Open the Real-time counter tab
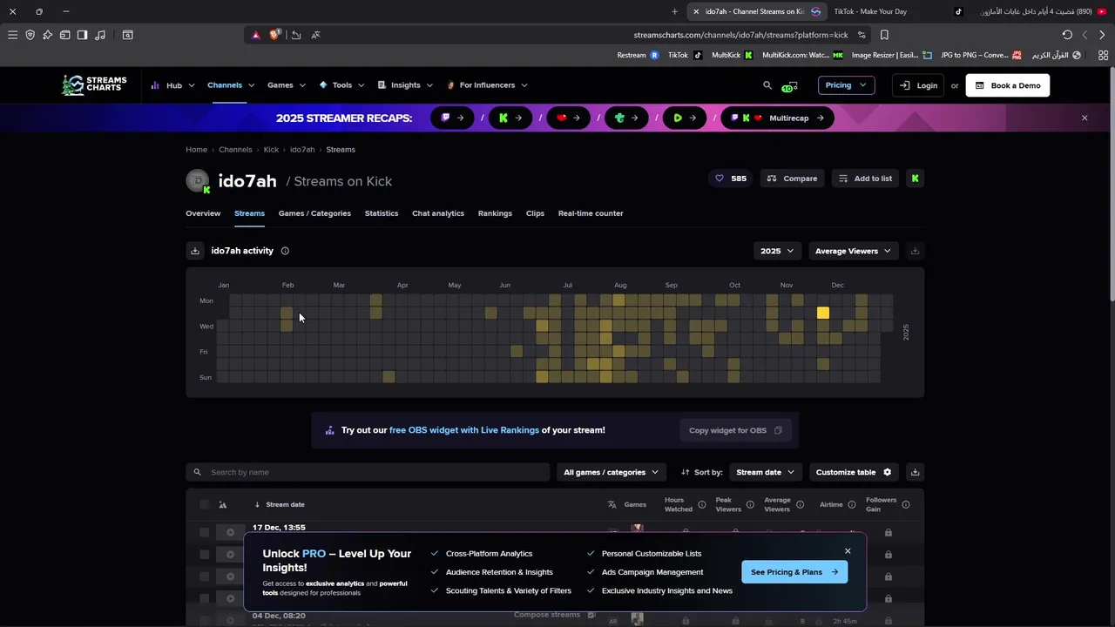Image resolution: width=1115 pixels, height=627 pixels. pyautogui.click(x=591, y=213)
